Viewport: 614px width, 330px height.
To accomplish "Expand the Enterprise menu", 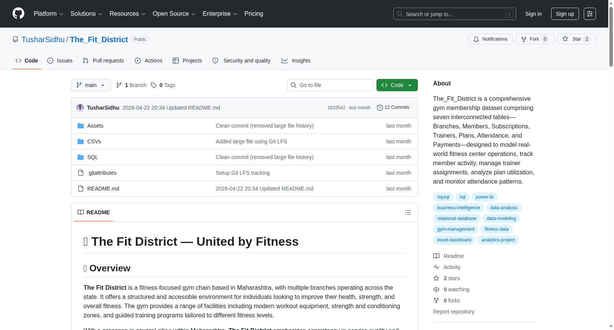I will point(220,14).
